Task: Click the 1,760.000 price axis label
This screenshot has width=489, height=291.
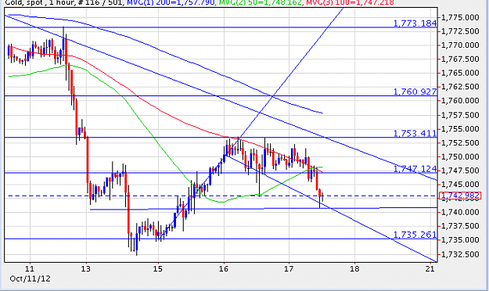Action: coord(461,100)
